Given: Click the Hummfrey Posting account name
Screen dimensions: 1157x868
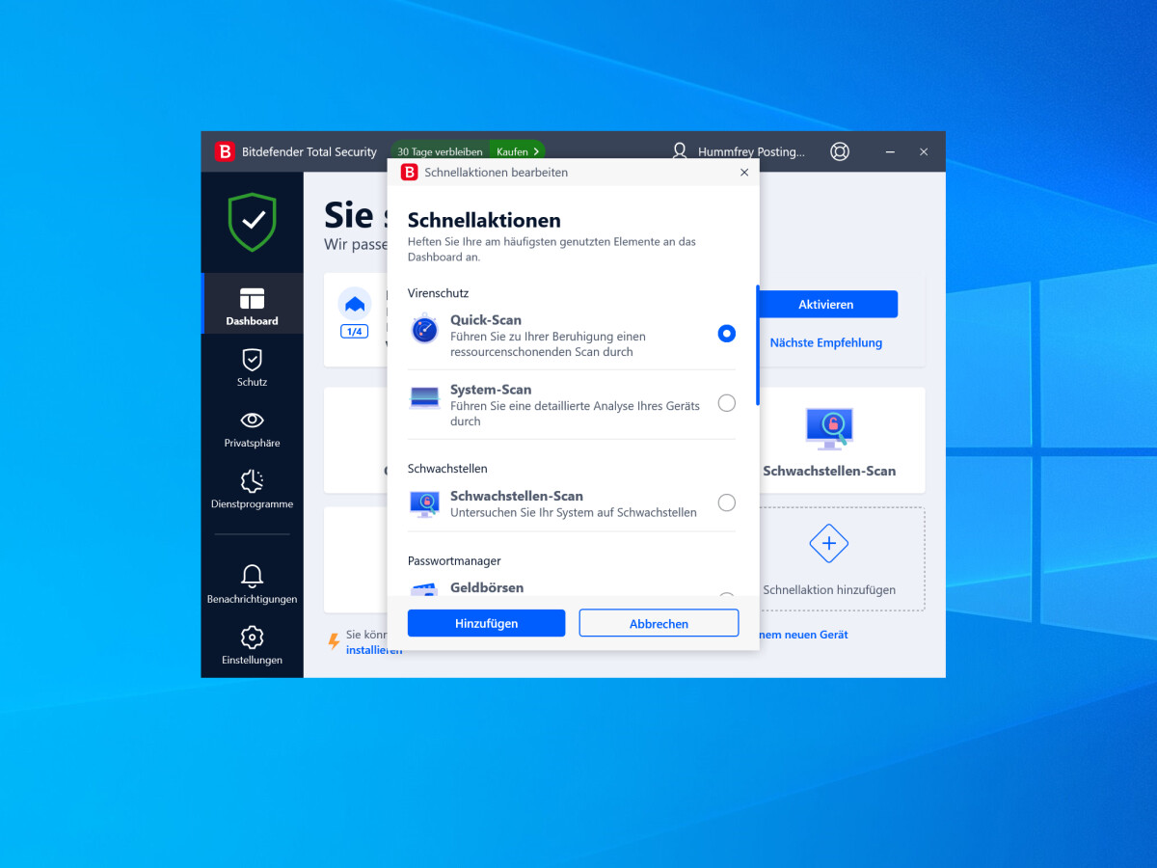Looking at the screenshot, I should tap(751, 151).
